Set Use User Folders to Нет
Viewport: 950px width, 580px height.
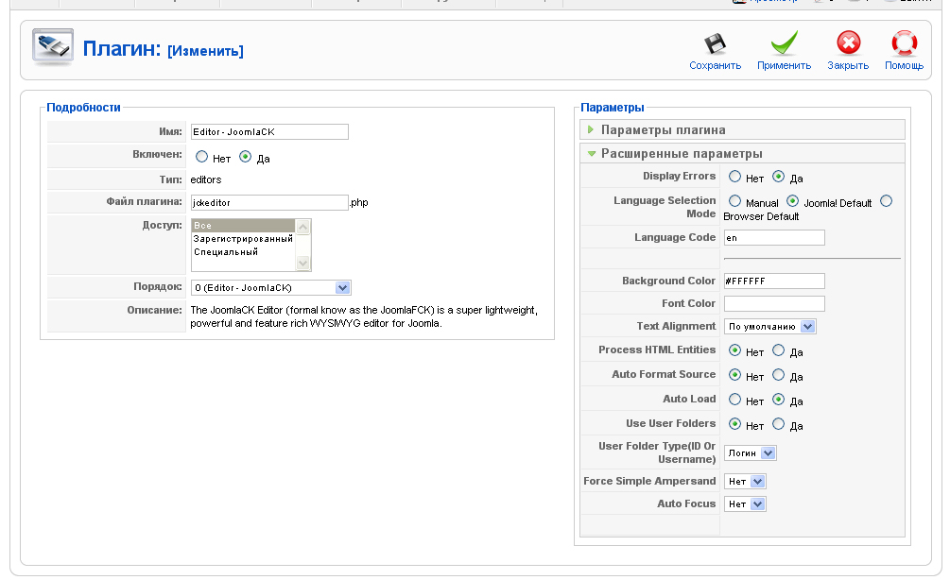tap(734, 424)
